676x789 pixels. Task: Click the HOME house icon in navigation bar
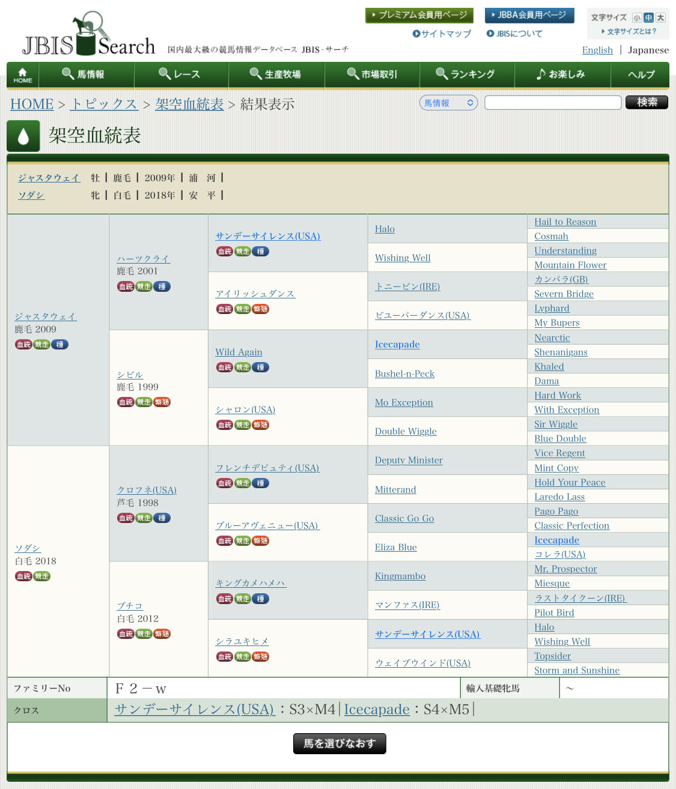[x=23, y=75]
